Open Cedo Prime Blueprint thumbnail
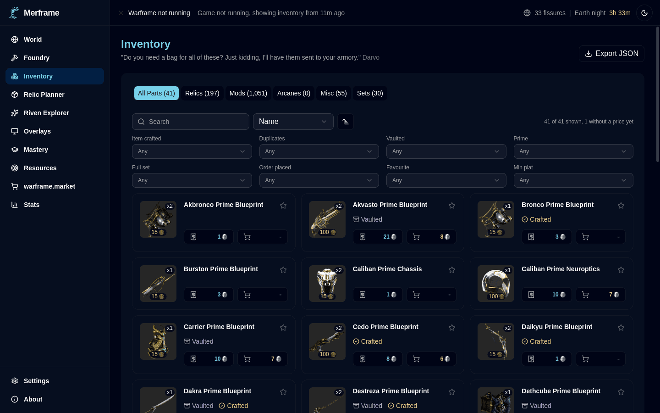Image resolution: width=660 pixels, height=413 pixels. pos(327,341)
